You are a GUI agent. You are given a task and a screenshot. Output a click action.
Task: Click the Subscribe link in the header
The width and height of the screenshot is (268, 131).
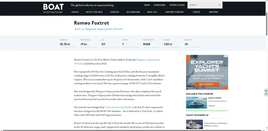tap(160, 5)
